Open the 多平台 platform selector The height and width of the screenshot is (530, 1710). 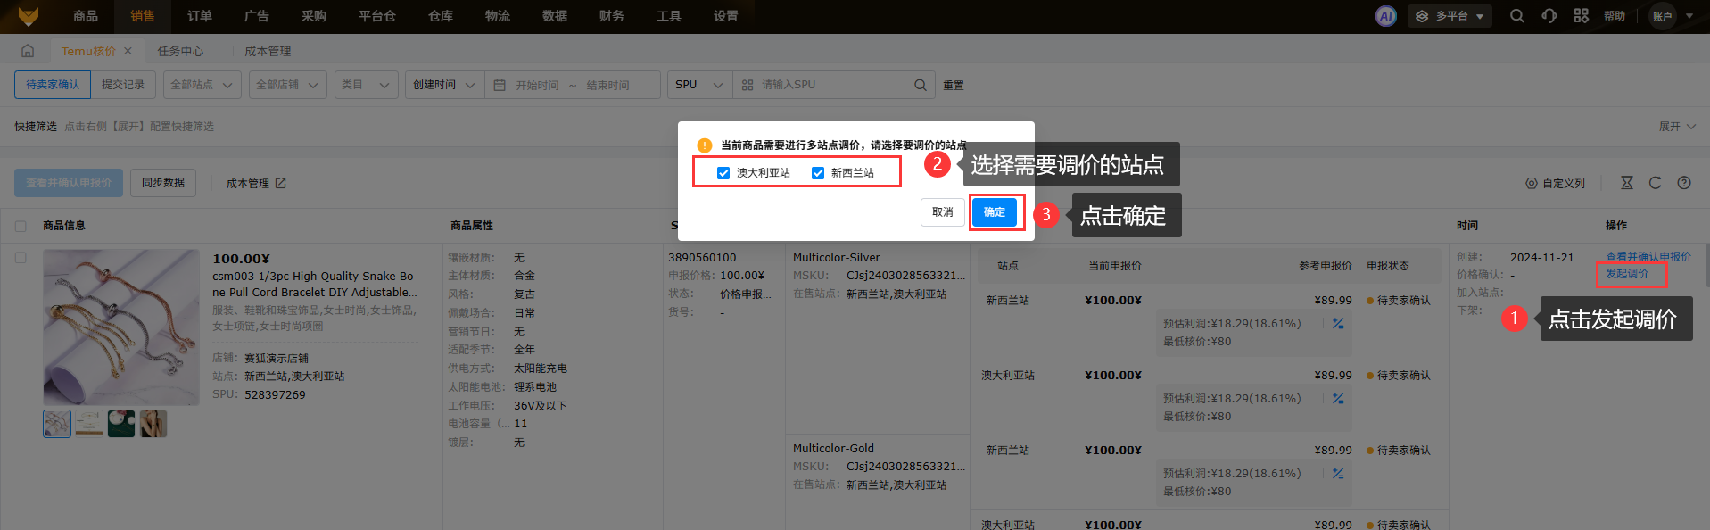(x=1450, y=16)
